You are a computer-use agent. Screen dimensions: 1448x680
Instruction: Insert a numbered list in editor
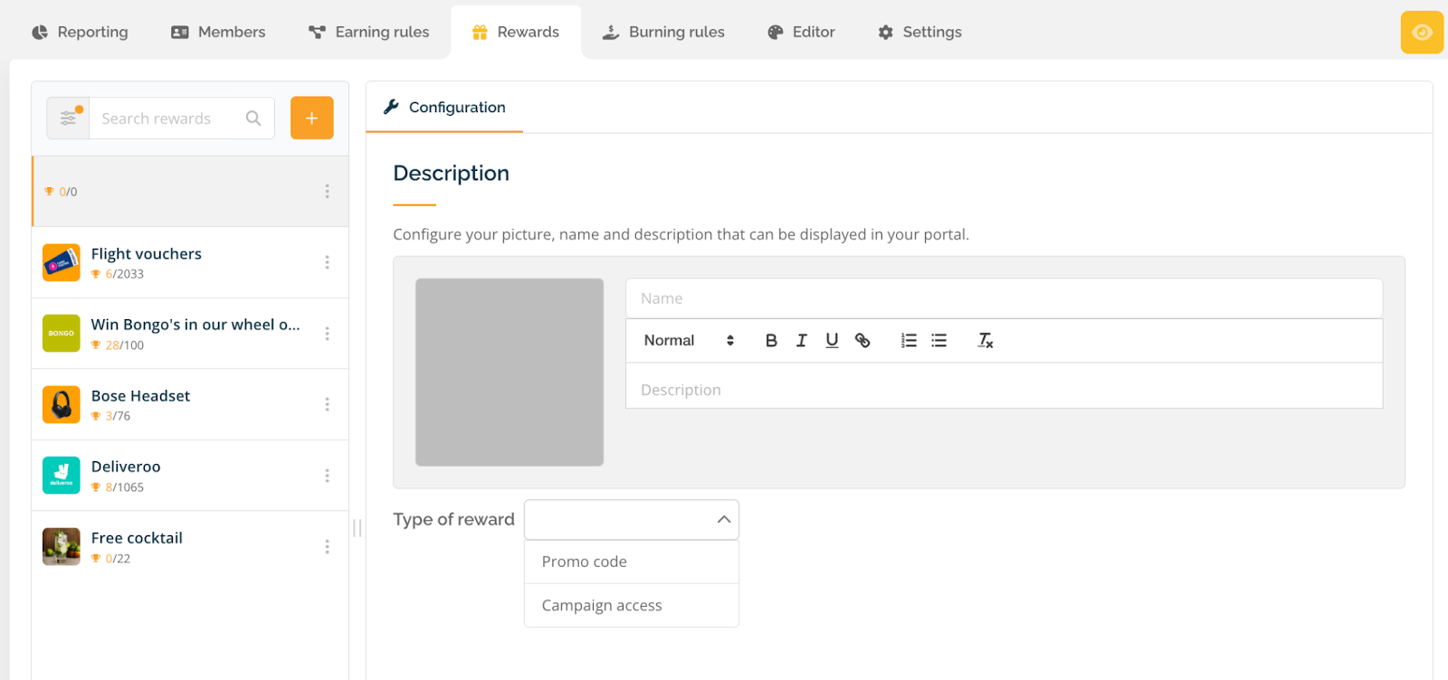(x=909, y=341)
